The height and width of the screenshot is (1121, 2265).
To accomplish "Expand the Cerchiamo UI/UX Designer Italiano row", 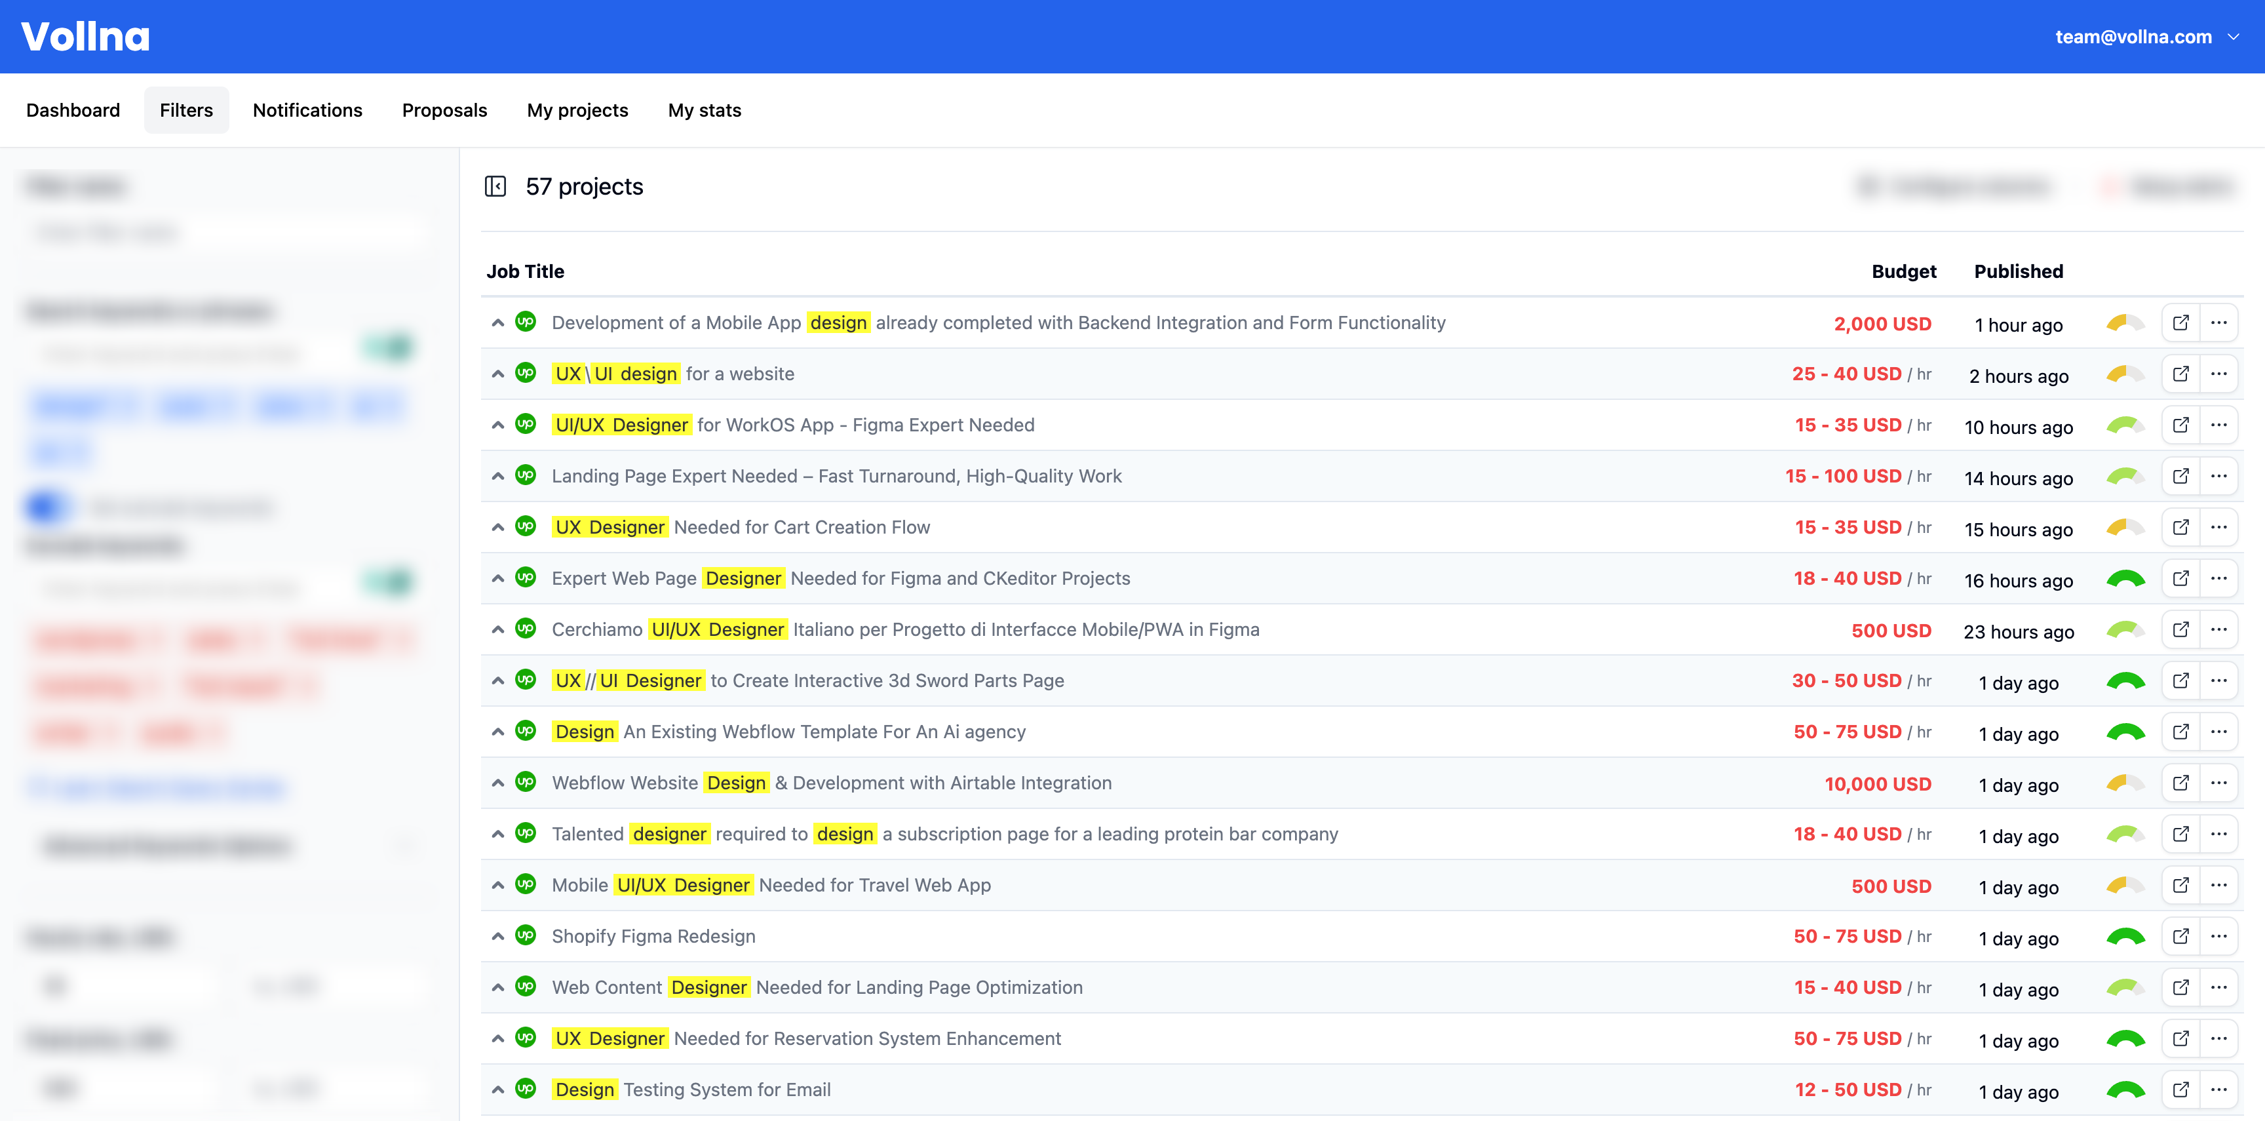I will click(497, 629).
